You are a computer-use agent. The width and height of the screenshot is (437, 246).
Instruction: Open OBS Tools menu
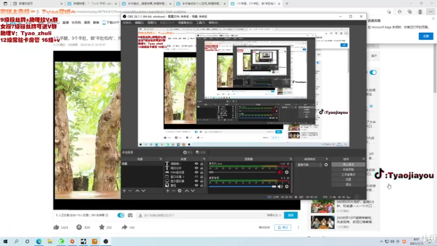200,22
